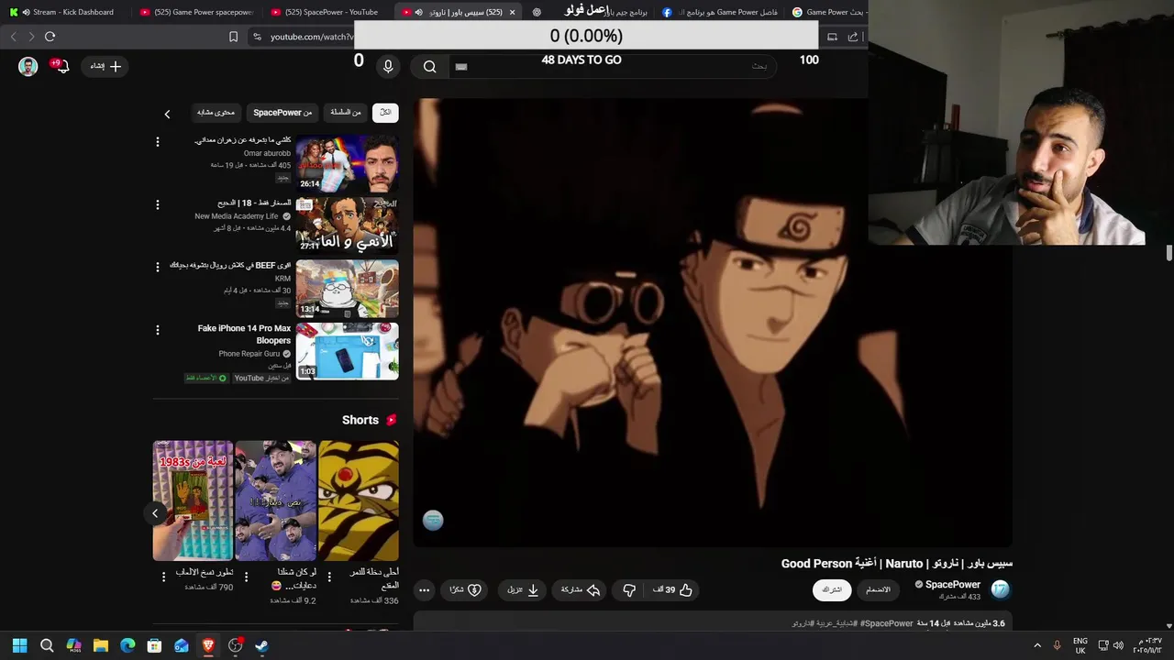Open the Windows Start menu

19,645
